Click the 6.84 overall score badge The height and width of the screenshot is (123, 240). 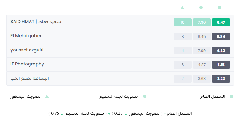point(221,36)
